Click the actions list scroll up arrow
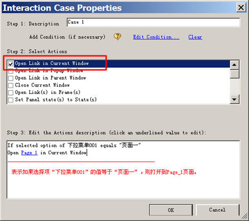 point(235,65)
